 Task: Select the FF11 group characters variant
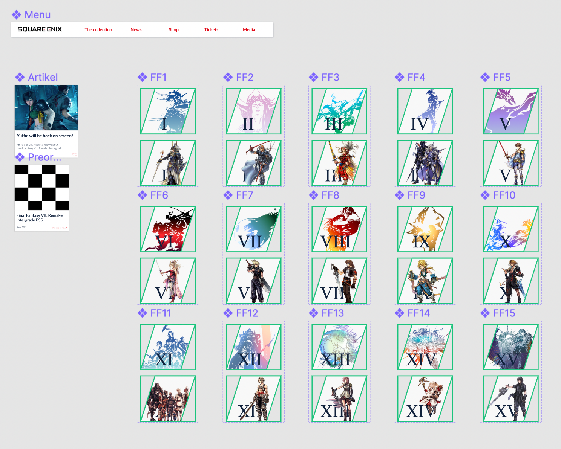coord(168,399)
